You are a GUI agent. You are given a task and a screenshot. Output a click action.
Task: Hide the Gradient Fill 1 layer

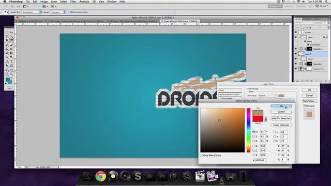296,69
